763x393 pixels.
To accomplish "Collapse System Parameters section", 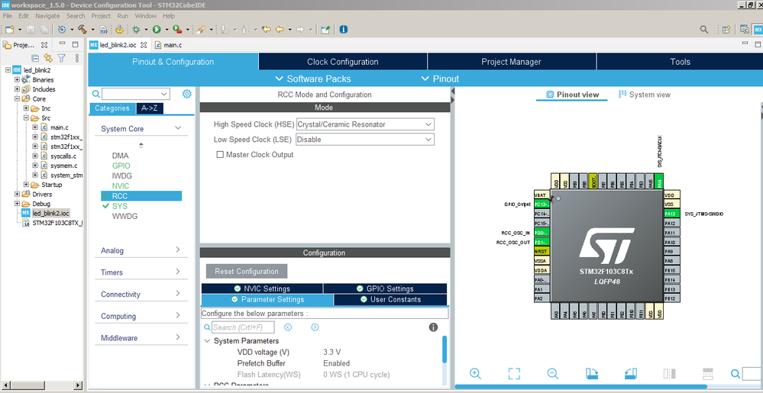I will [x=207, y=341].
